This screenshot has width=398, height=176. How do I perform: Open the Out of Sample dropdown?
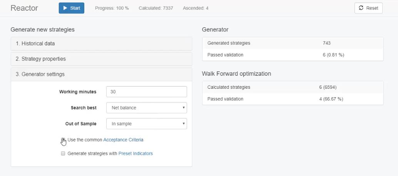146,124
